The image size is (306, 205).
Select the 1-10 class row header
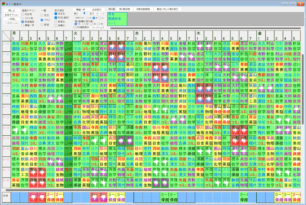point(6,99)
